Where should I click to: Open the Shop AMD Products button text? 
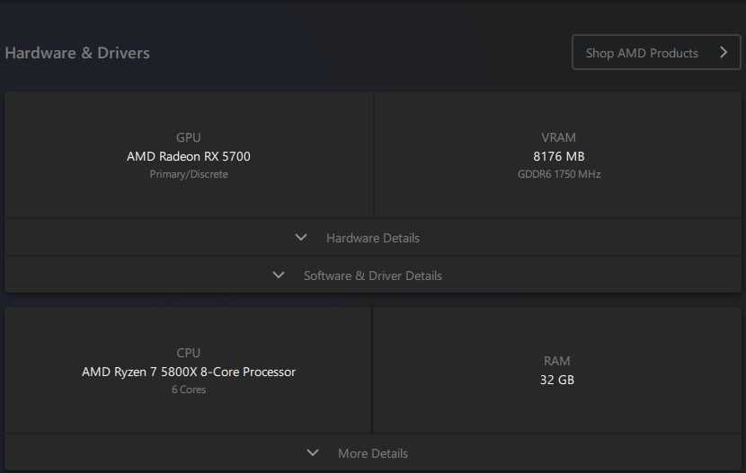(x=642, y=53)
